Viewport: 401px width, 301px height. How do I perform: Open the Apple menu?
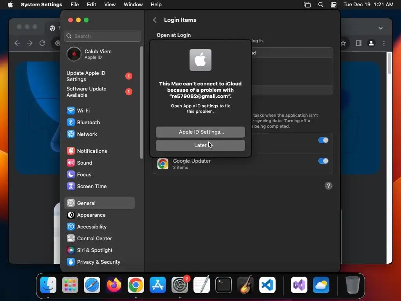tap(10, 5)
